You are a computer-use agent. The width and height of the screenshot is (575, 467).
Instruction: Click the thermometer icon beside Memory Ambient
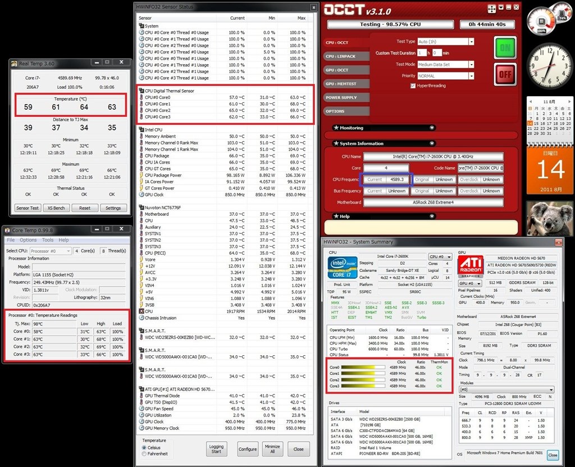click(x=142, y=136)
